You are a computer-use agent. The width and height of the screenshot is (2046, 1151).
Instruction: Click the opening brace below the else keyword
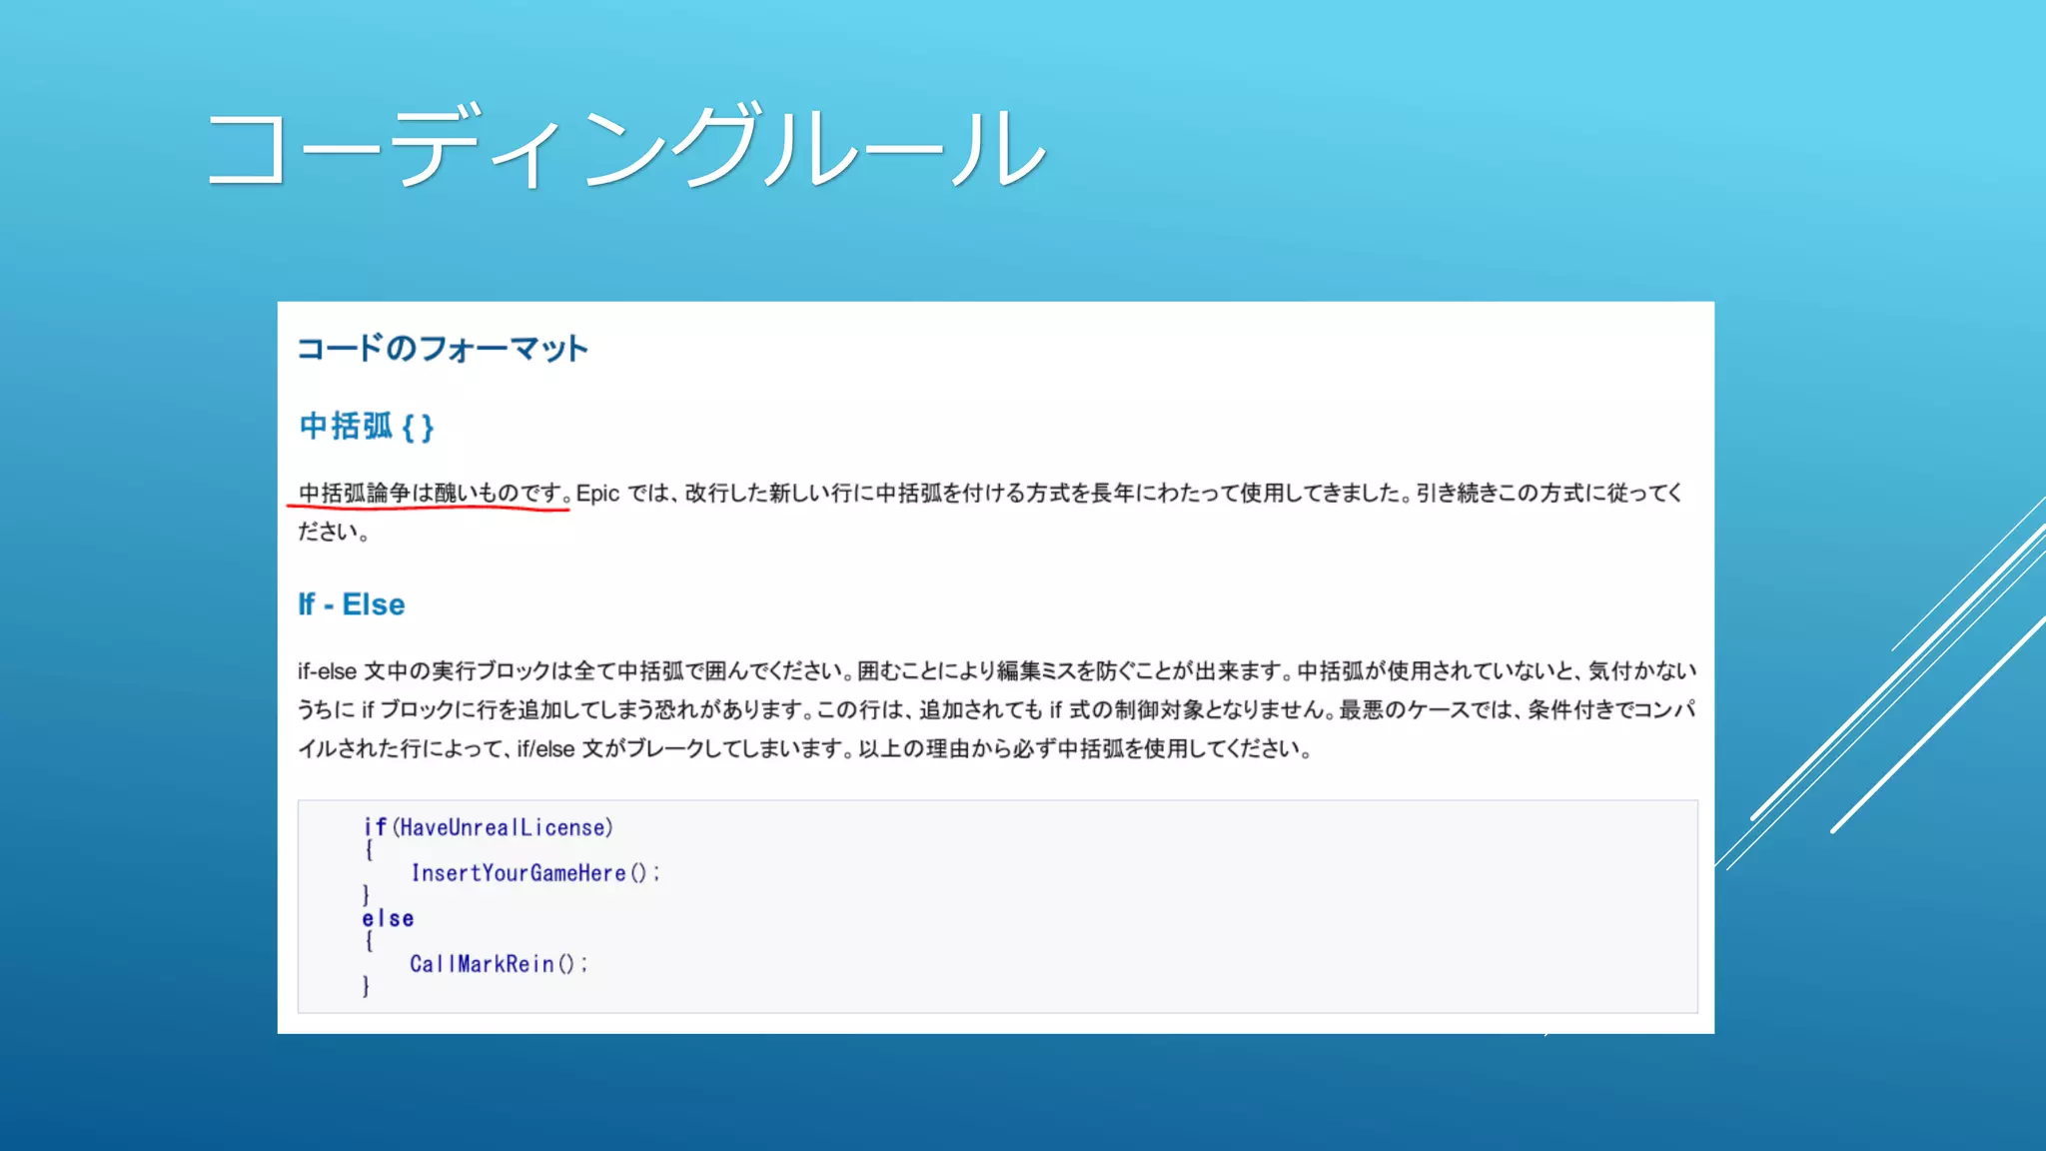[x=369, y=941]
